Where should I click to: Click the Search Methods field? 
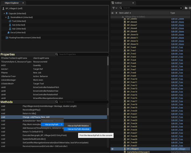(x=82, y=102)
